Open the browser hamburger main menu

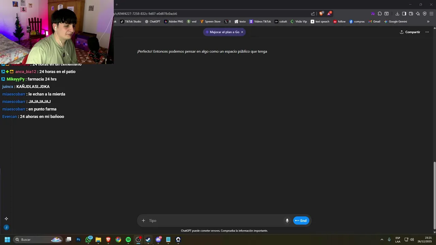pos(431,14)
